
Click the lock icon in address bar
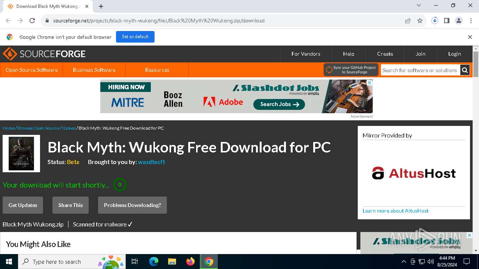point(47,21)
